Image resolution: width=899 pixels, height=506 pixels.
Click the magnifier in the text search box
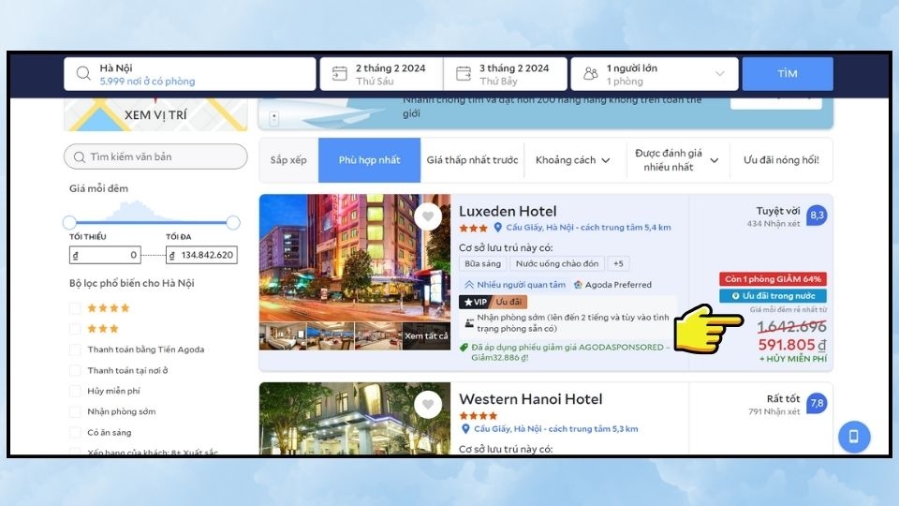(79, 156)
